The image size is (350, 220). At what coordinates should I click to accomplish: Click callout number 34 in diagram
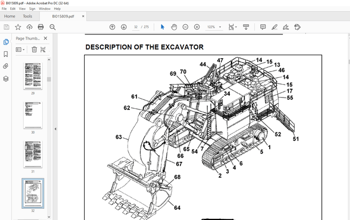pos(227,94)
